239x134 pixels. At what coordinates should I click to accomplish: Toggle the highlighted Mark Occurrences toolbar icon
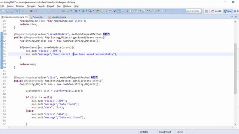pos(119,11)
